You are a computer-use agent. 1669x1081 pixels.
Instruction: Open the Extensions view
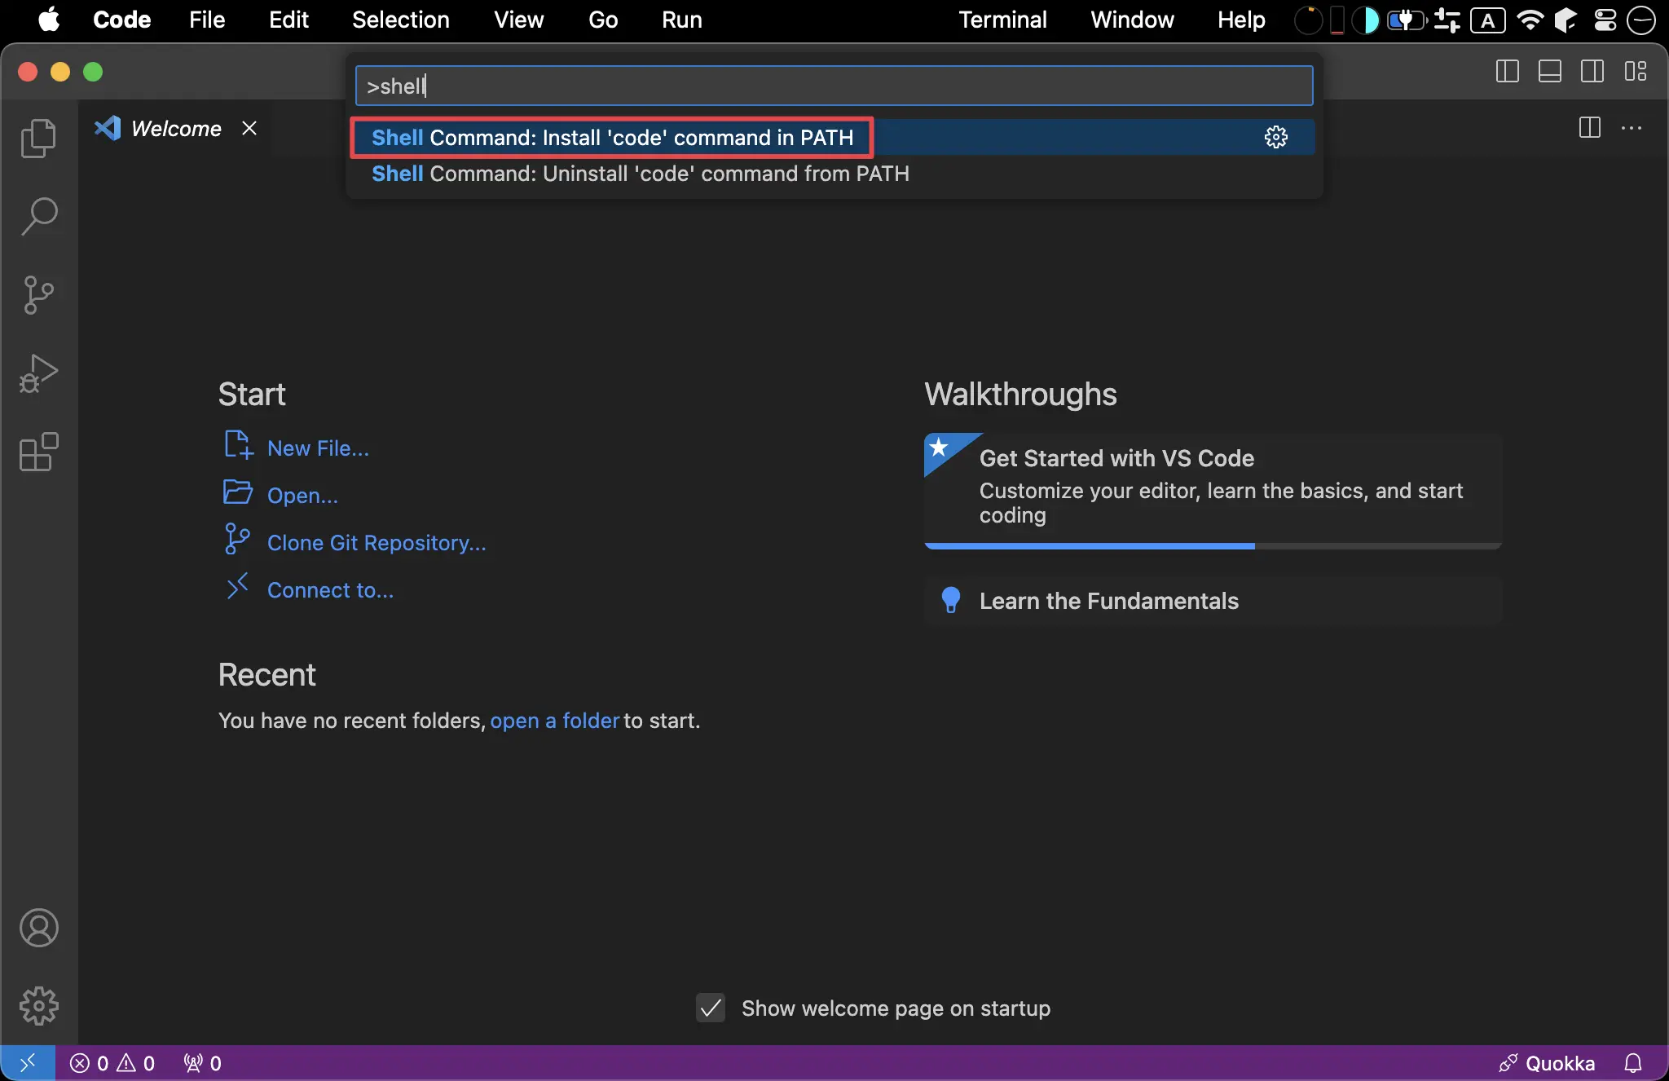[38, 451]
